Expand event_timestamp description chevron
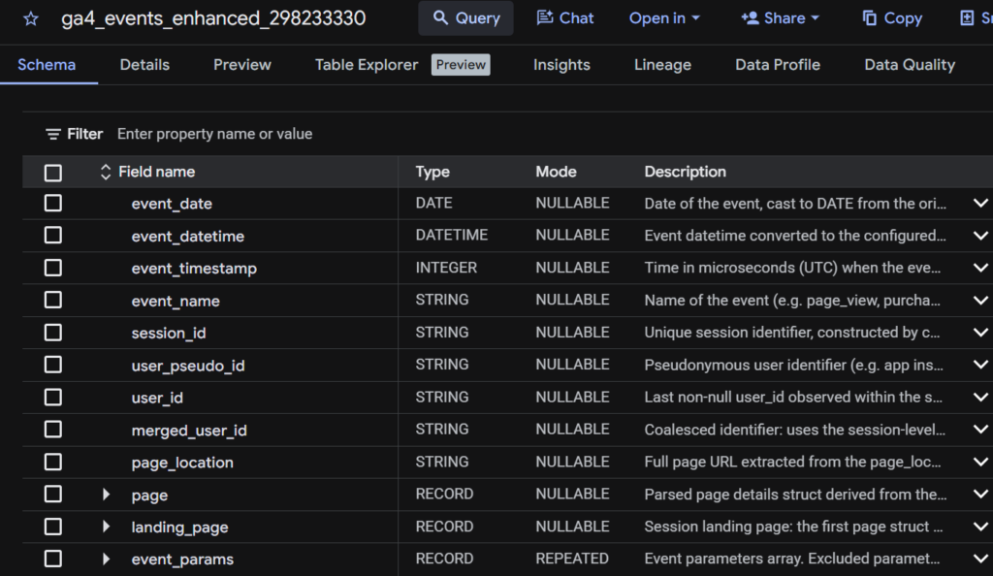Image resolution: width=993 pixels, height=576 pixels. (x=980, y=268)
